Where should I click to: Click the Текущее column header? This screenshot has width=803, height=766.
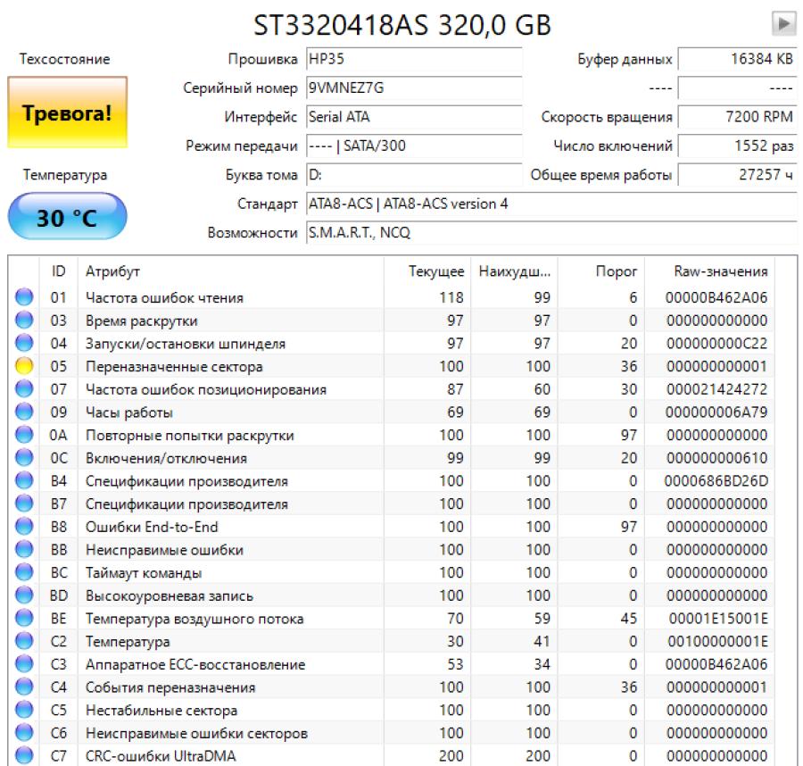point(435,271)
